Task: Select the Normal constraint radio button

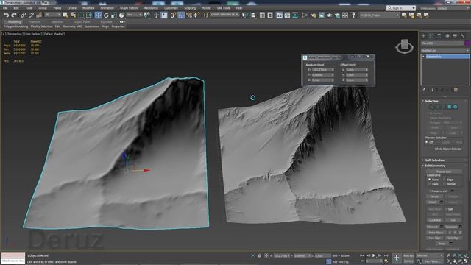Action: click(x=445, y=184)
